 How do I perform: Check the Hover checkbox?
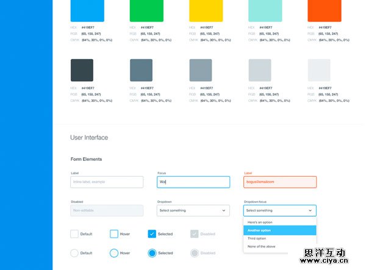click(x=114, y=234)
